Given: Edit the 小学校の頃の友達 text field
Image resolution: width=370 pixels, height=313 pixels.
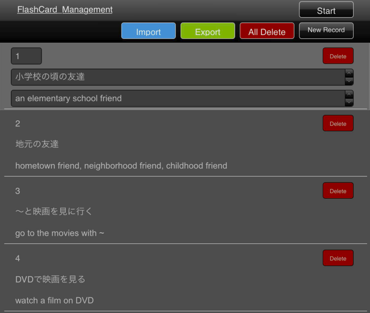Looking at the screenshot, I should pyautogui.click(x=178, y=77).
